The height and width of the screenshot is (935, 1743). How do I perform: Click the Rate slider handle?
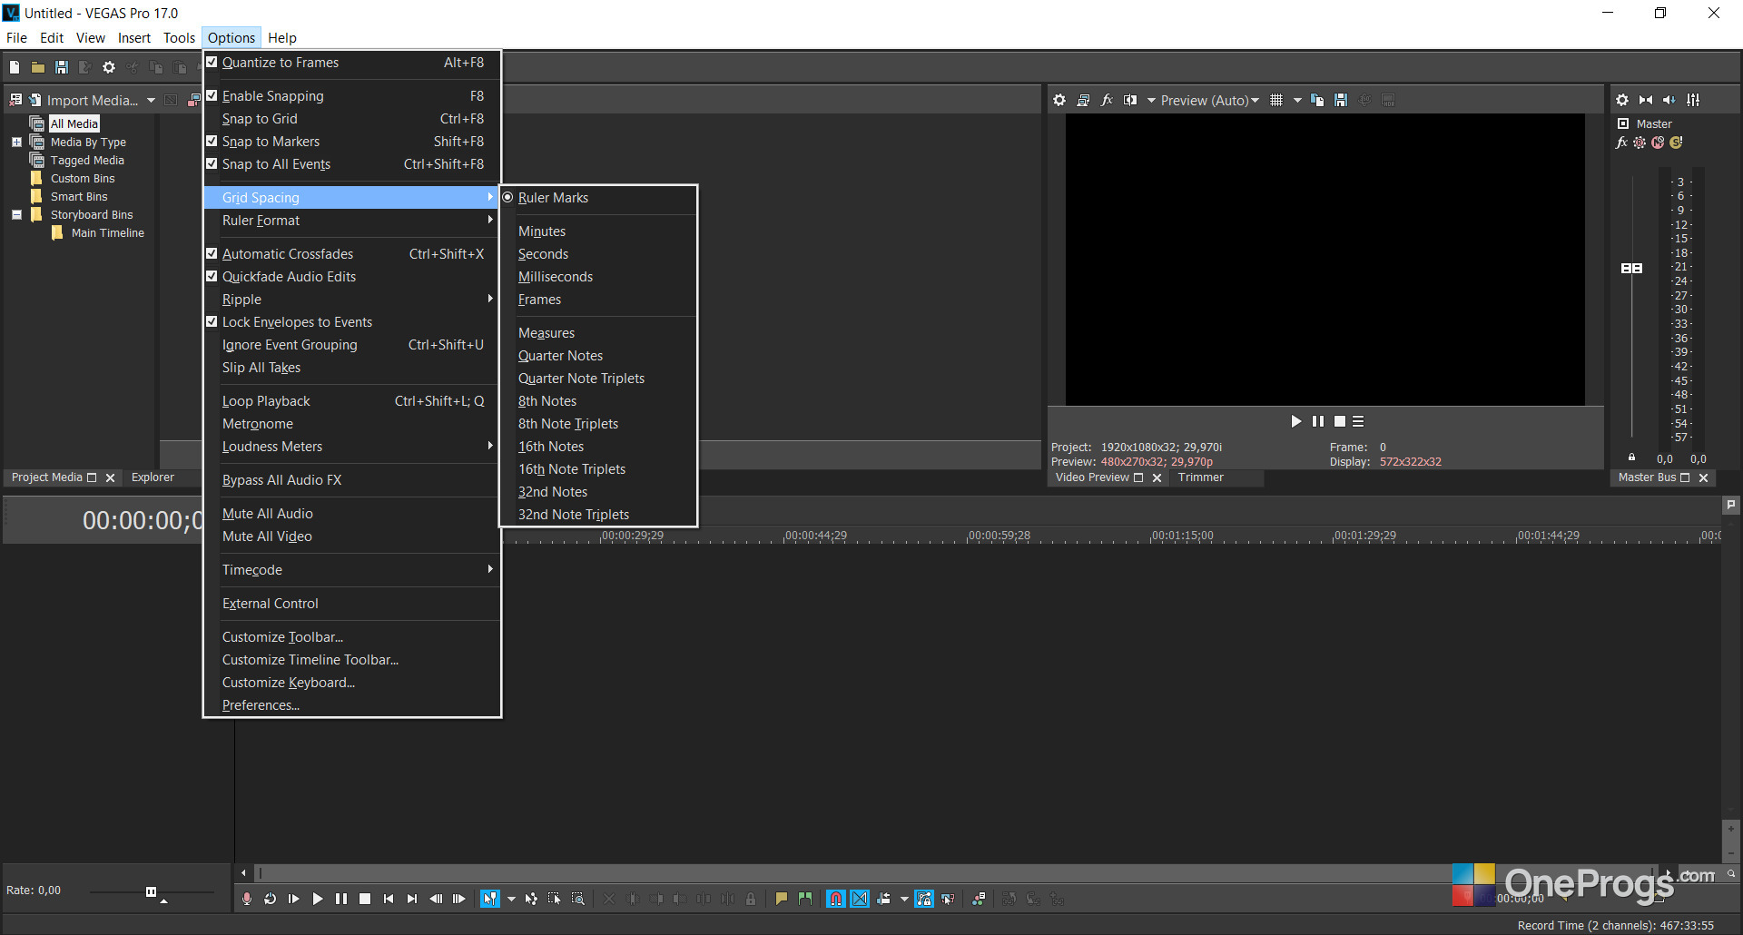coord(151,891)
